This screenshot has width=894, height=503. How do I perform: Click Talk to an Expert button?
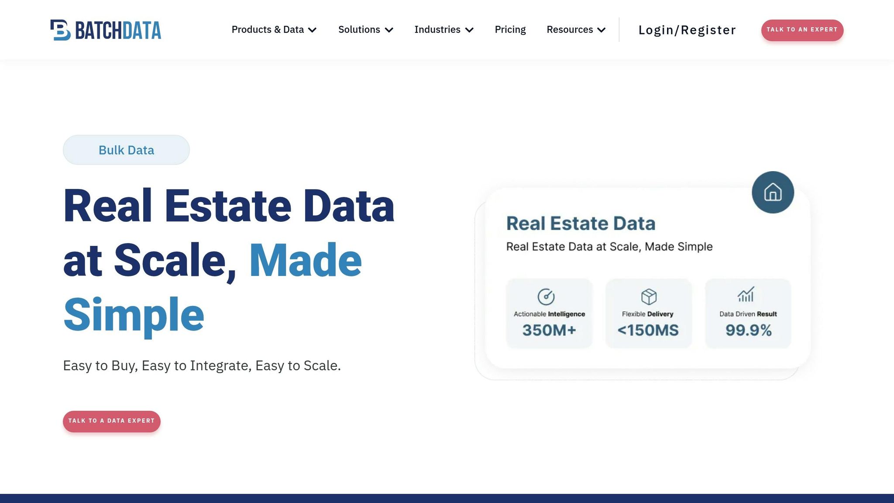[x=802, y=30]
